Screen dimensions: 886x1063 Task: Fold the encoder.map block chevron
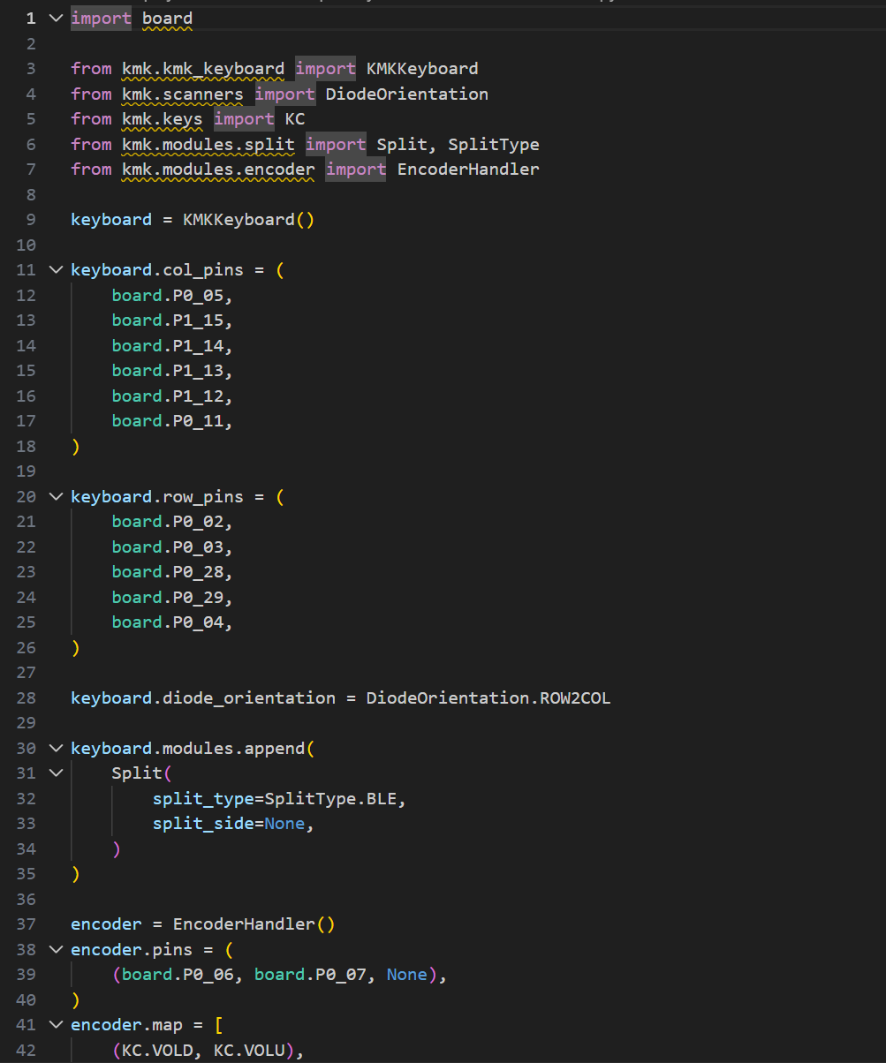(x=57, y=1025)
